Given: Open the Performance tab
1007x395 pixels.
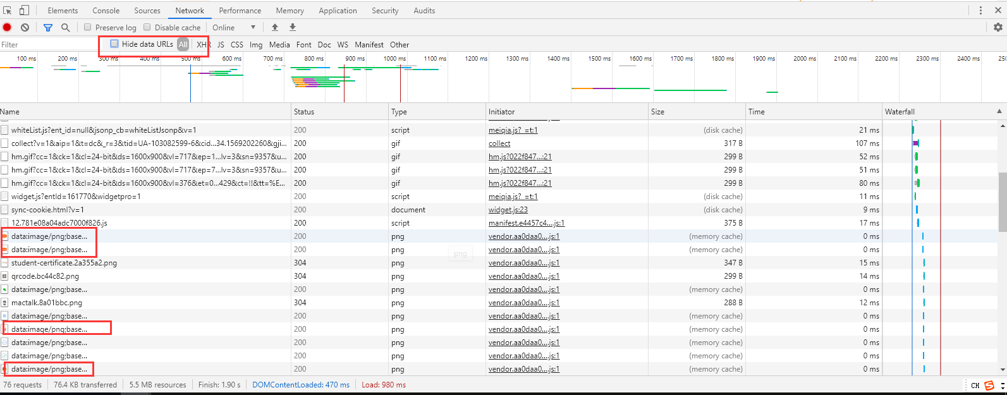Looking at the screenshot, I should point(240,11).
